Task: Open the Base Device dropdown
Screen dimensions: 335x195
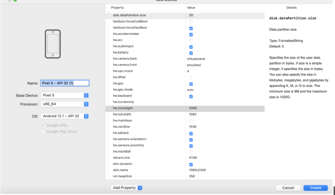Action: (x=65, y=96)
